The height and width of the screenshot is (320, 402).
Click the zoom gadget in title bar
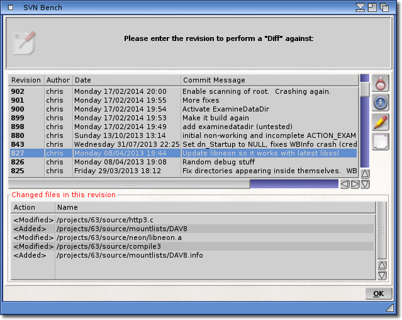point(374,8)
